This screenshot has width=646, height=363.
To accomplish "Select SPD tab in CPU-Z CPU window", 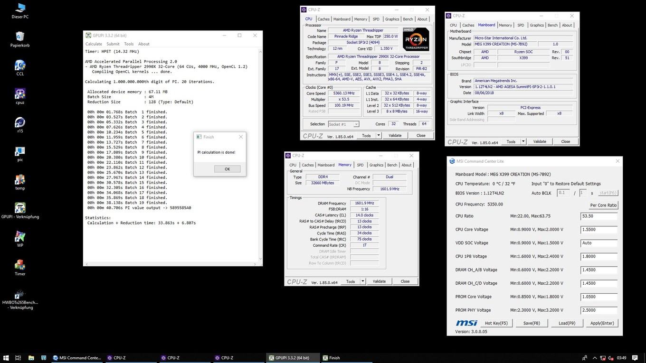I will click(x=376, y=19).
